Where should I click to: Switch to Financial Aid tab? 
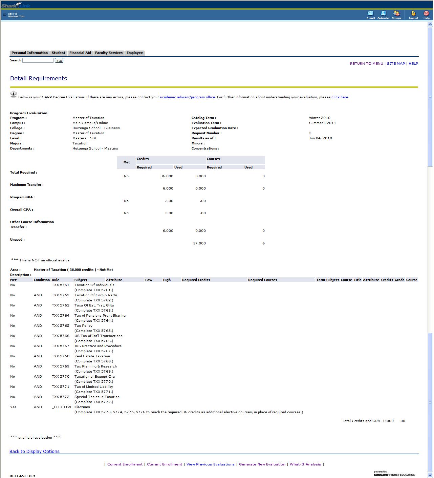[80, 53]
